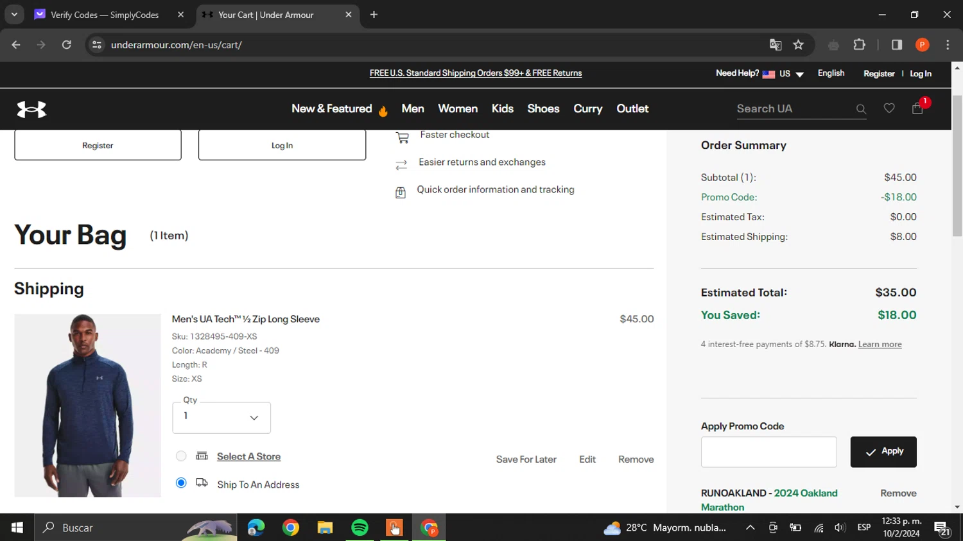
Task: Close the Verify Codes tab
Action: point(180,15)
